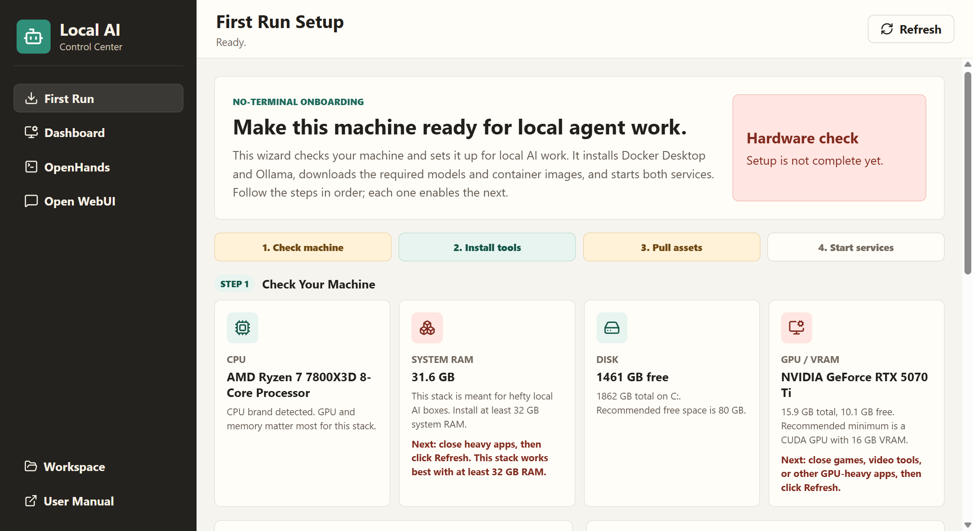Click the Refresh button

[911, 29]
